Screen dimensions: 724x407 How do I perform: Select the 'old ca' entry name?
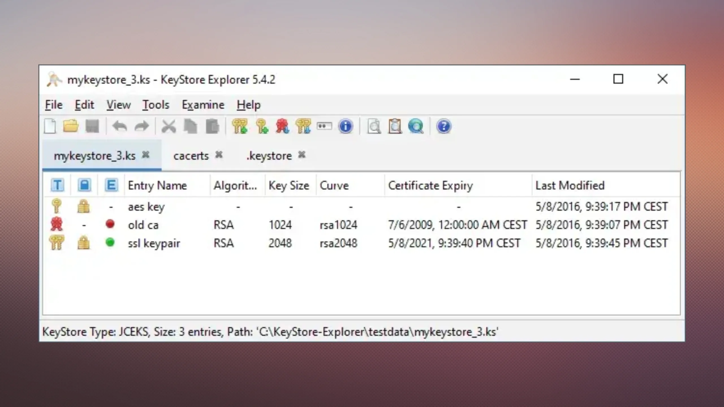pos(143,225)
